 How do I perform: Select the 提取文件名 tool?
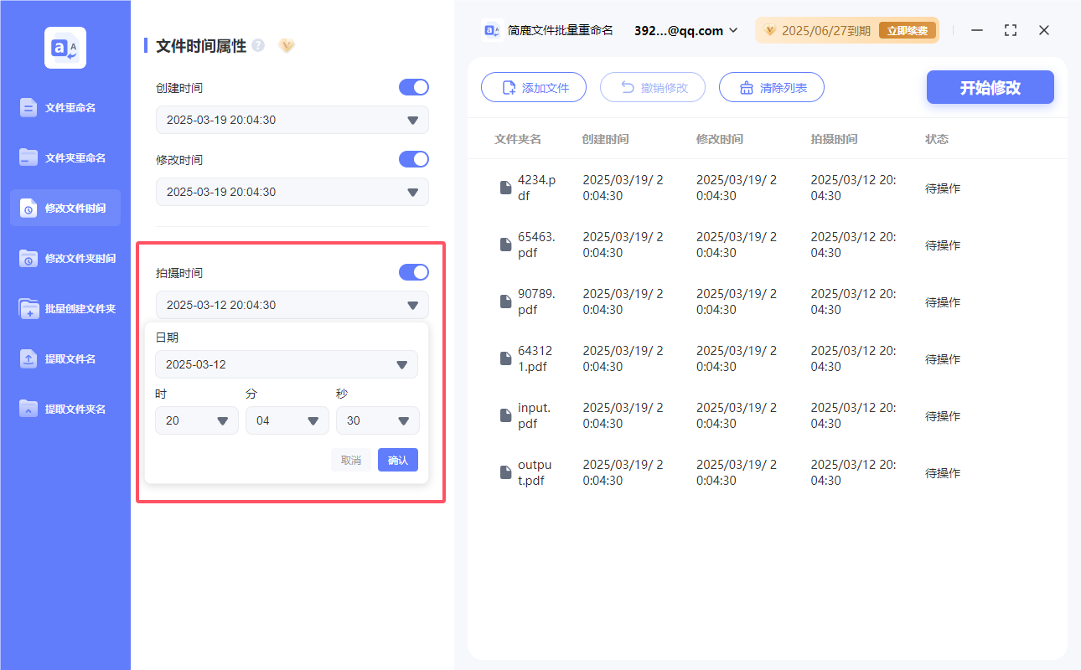tap(65, 358)
